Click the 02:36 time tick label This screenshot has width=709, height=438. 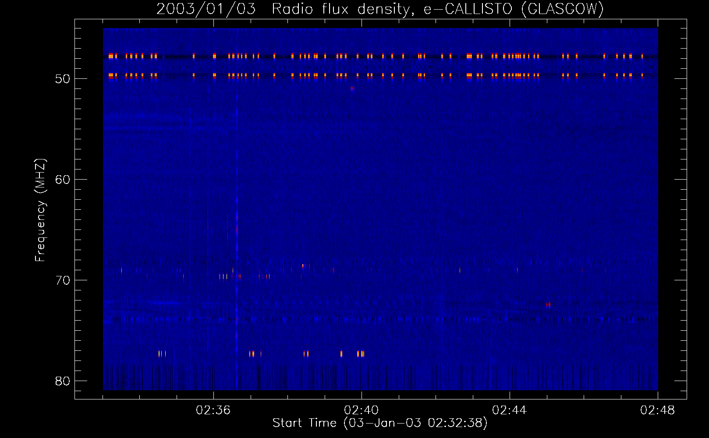tap(213, 410)
